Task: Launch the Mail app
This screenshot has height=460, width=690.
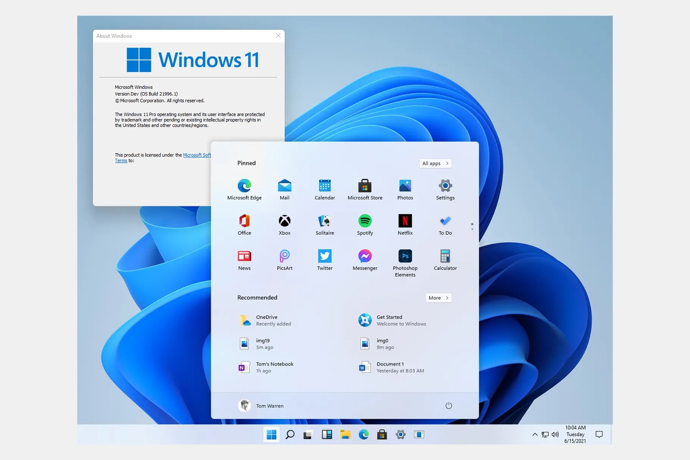Action: pyautogui.click(x=284, y=188)
